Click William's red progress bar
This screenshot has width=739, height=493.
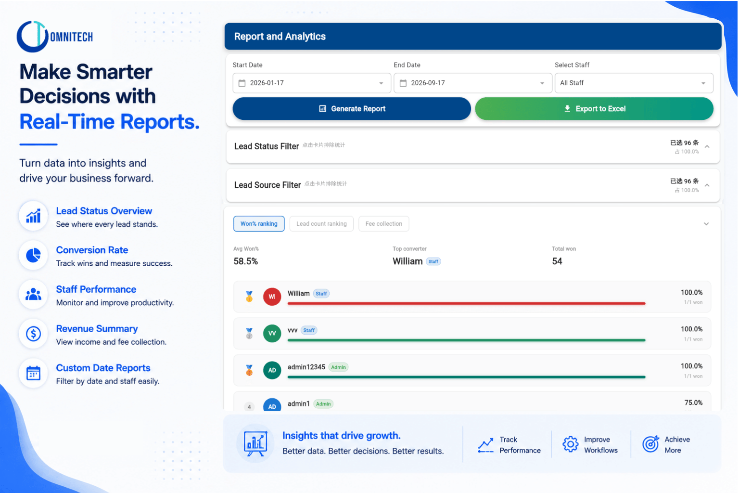466,304
